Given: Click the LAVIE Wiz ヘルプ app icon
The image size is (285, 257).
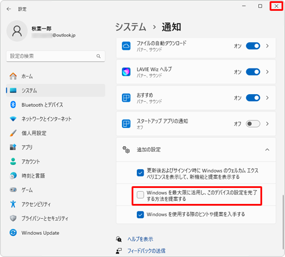Looking at the screenshot, I should (x=126, y=72).
